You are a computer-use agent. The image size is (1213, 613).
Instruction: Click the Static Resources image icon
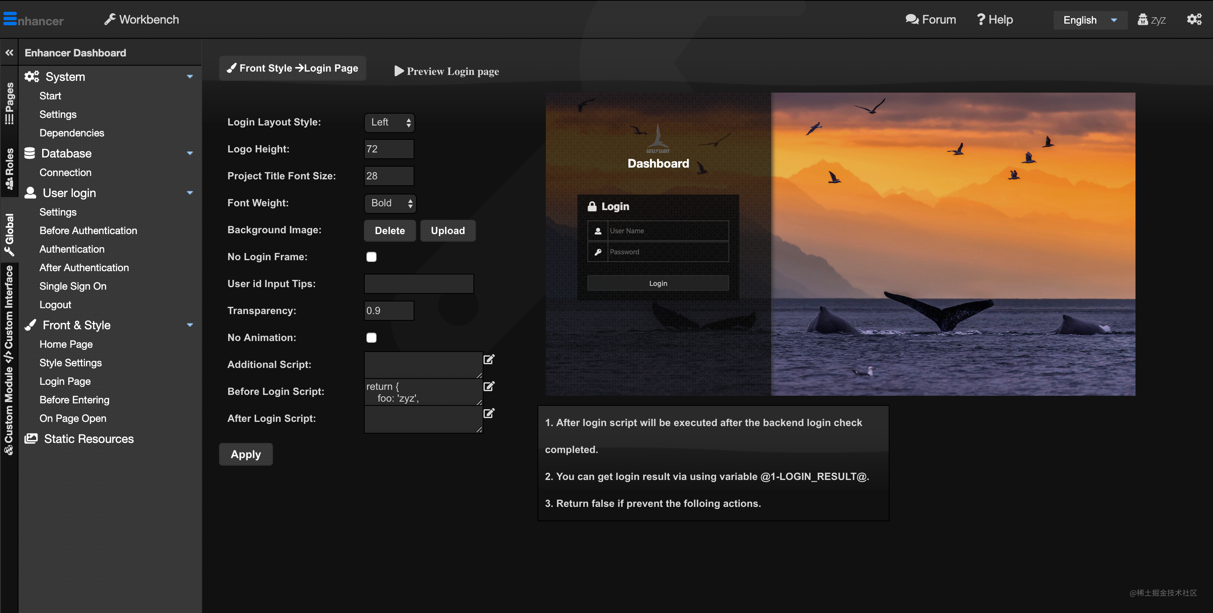pos(31,438)
